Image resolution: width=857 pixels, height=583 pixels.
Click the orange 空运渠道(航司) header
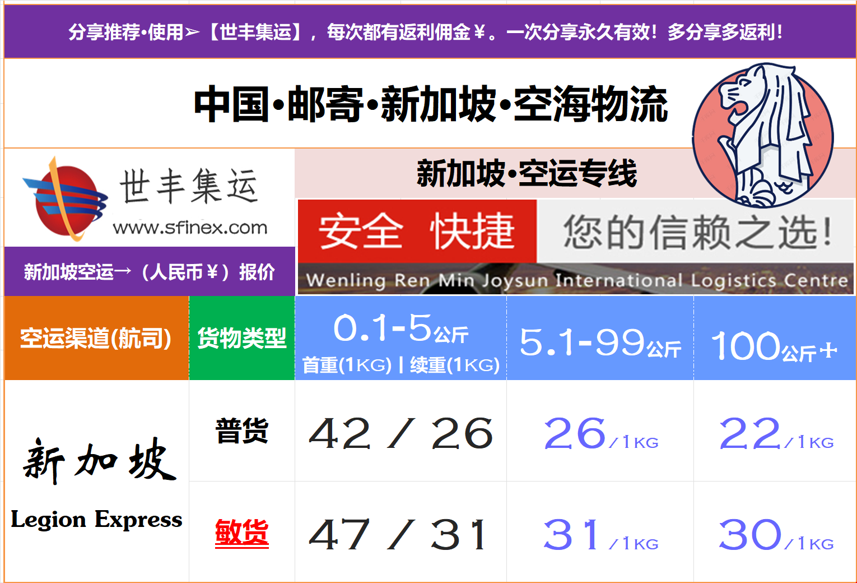coord(96,338)
